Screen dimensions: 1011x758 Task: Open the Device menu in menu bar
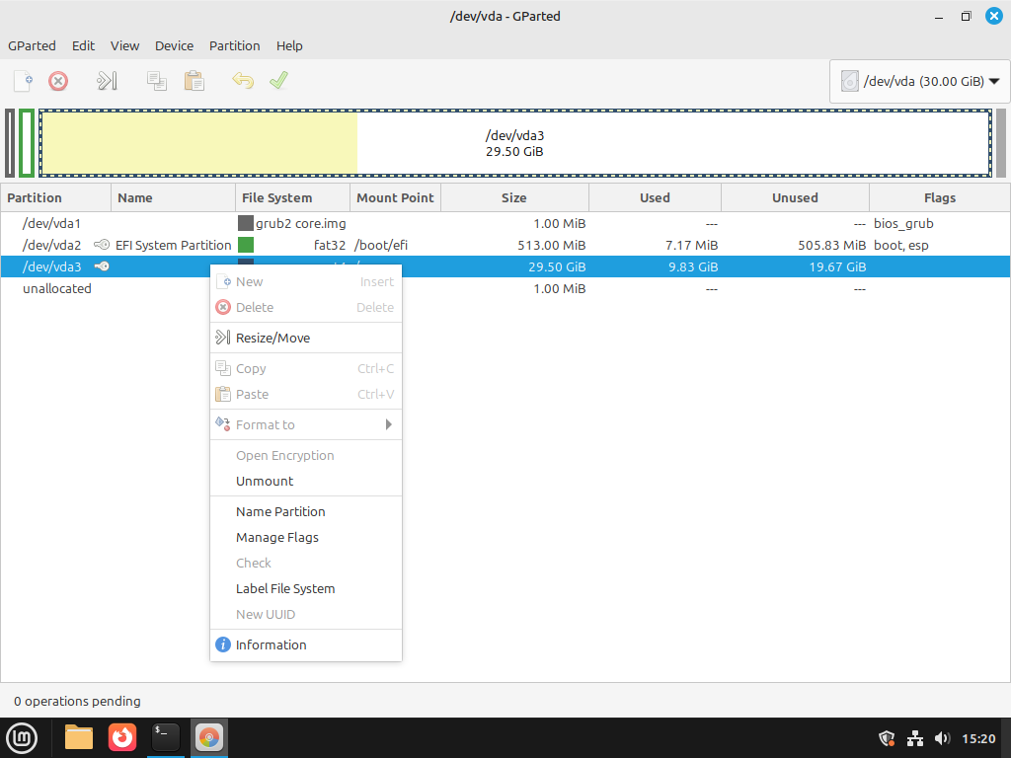click(x=174, y=45)
